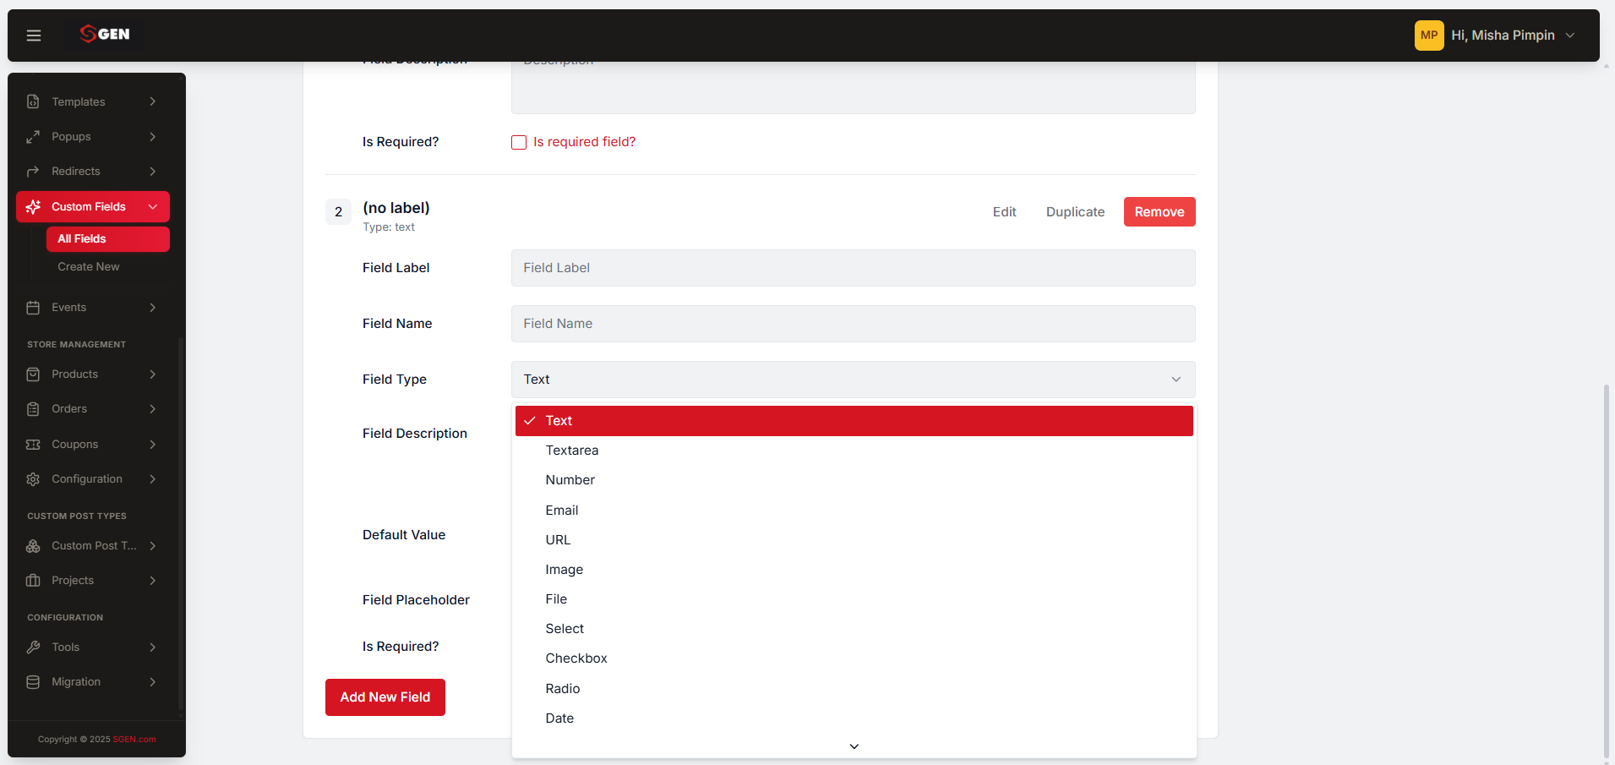Image resolution: width=1615 pixels, height=765 pixels.
Task: Click the Redirects arrow icon
Action: coord(33,171)
